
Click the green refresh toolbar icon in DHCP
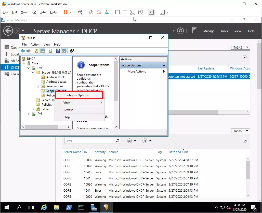click(50, 51)
